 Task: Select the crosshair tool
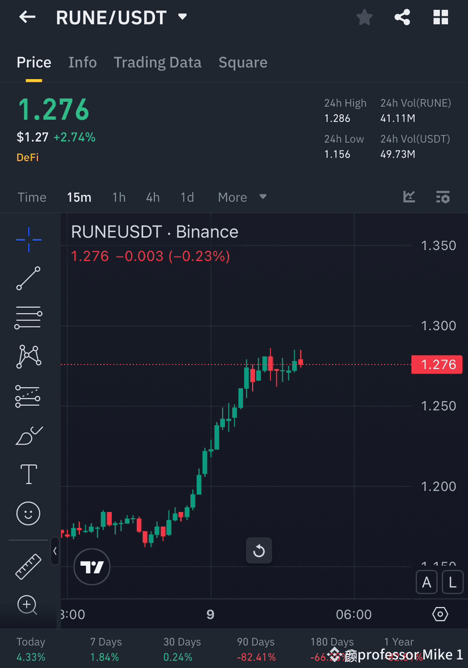[x=28, y=240]
